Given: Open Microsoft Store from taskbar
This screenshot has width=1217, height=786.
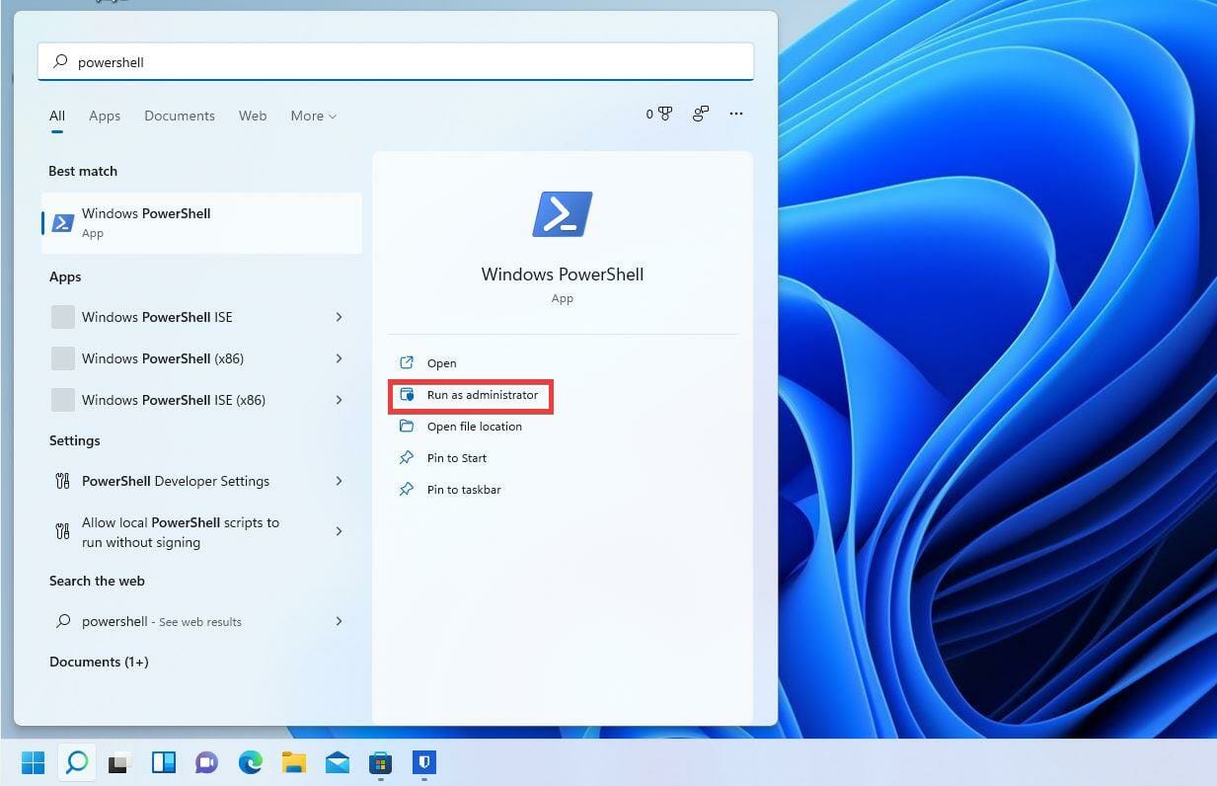Looking at the screenshot, I should coord(380,763).
